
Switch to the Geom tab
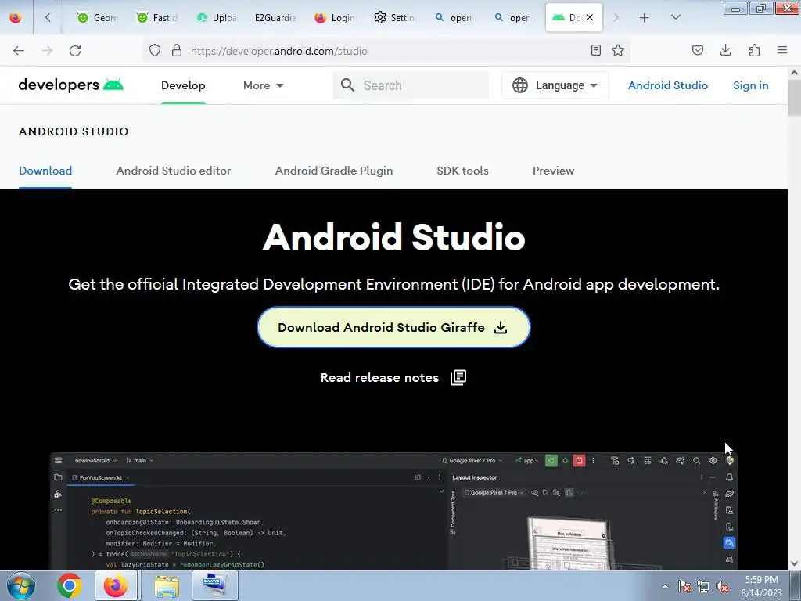pyautogui.click(x=97, y=17)
